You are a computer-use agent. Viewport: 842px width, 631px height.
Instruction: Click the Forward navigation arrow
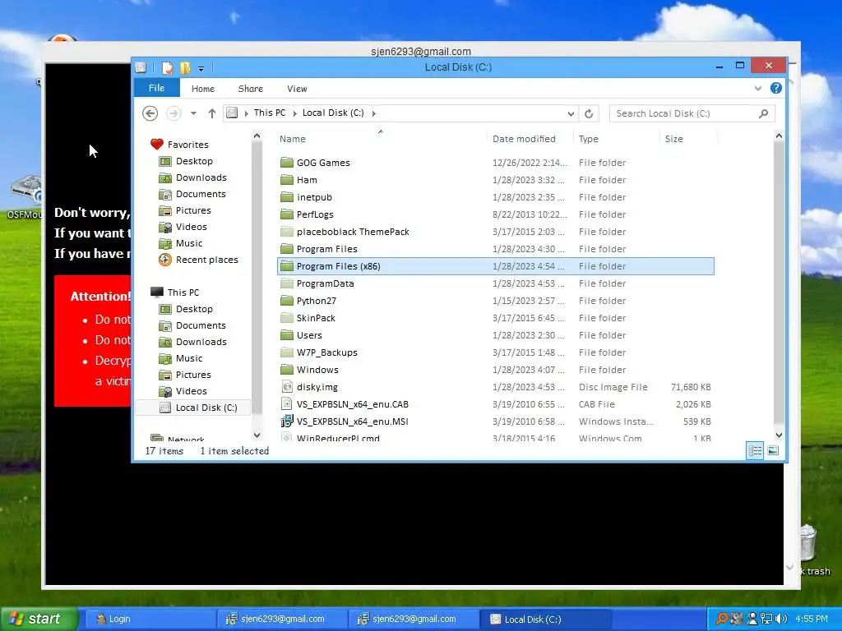[x=173, y=113]
